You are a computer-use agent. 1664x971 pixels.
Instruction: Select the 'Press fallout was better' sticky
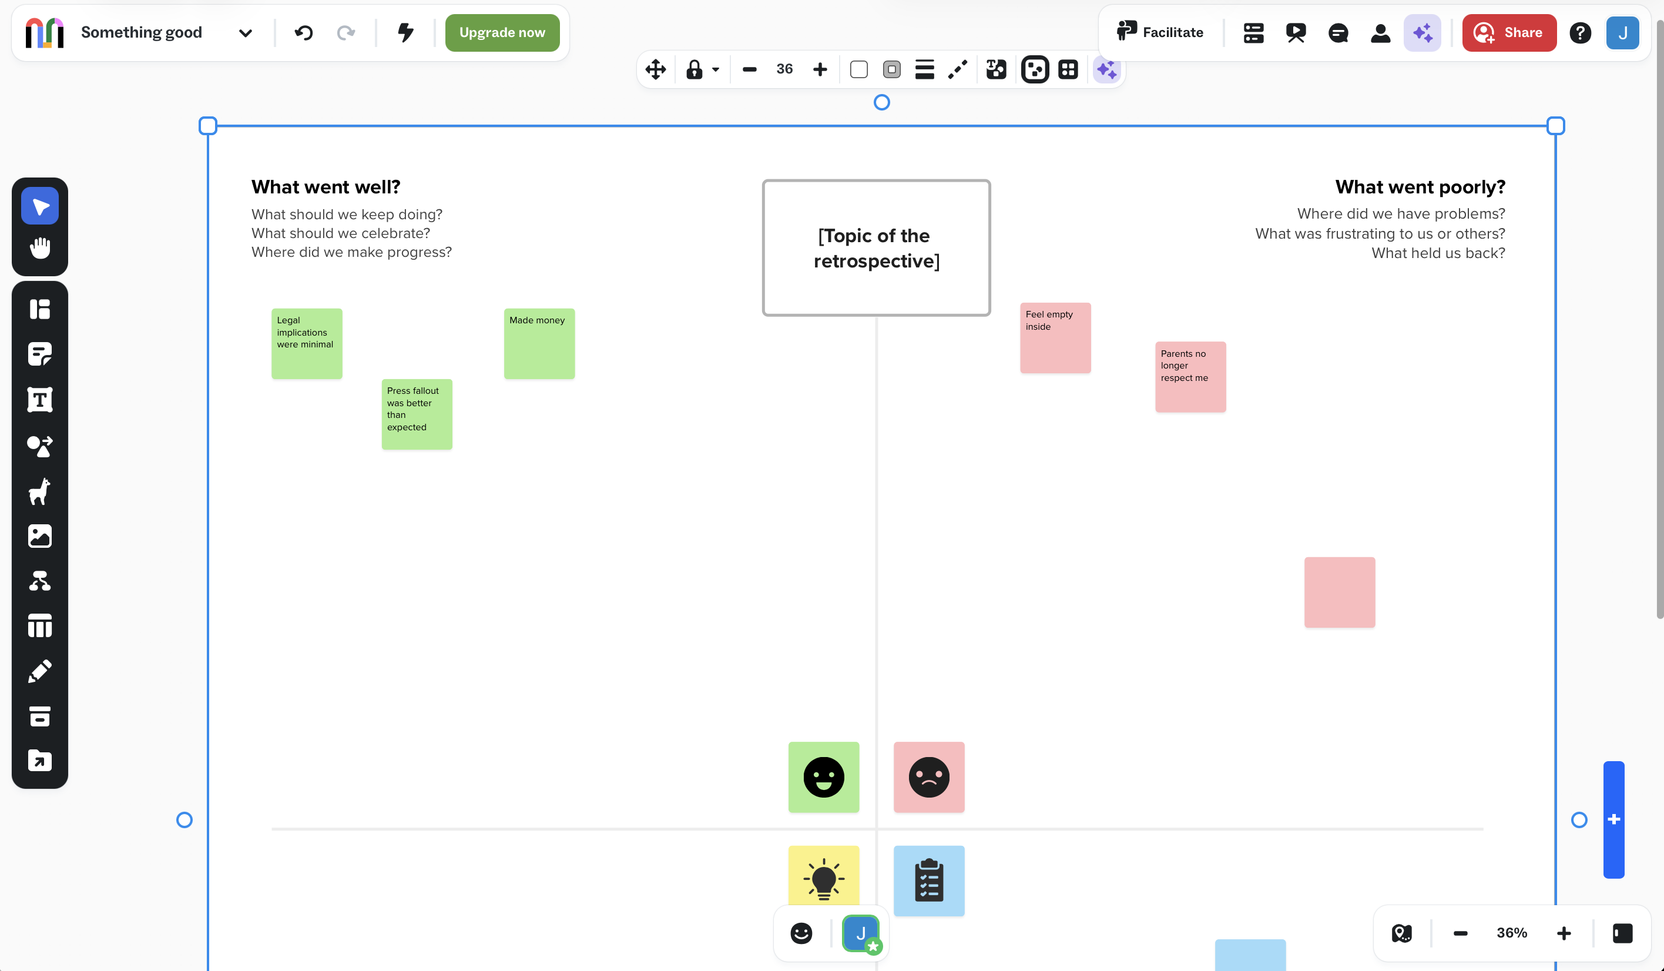pos(417,414)
